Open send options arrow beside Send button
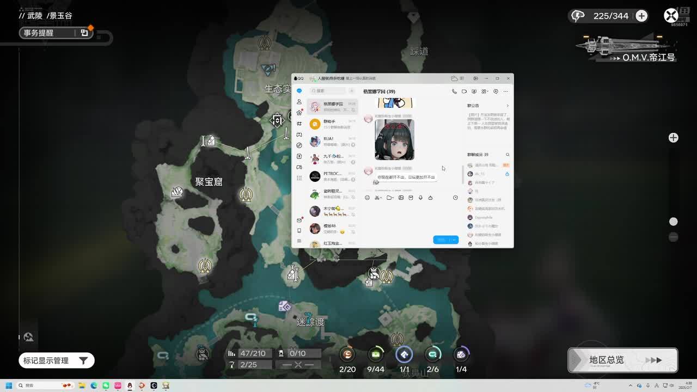This screenshot has width=697, height=392. point(454,240)
